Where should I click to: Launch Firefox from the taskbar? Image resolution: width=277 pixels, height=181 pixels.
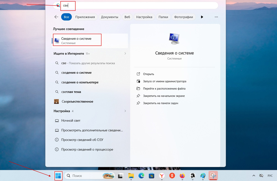click(182, 176)
